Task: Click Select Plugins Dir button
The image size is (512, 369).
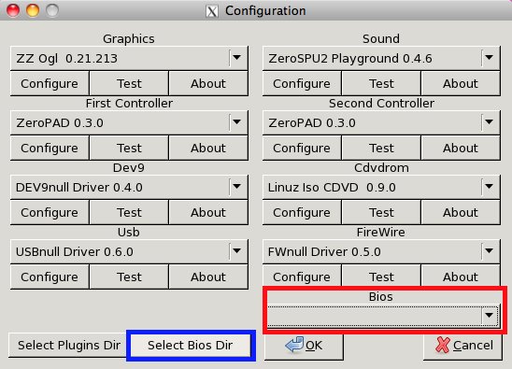Action: 68,345
